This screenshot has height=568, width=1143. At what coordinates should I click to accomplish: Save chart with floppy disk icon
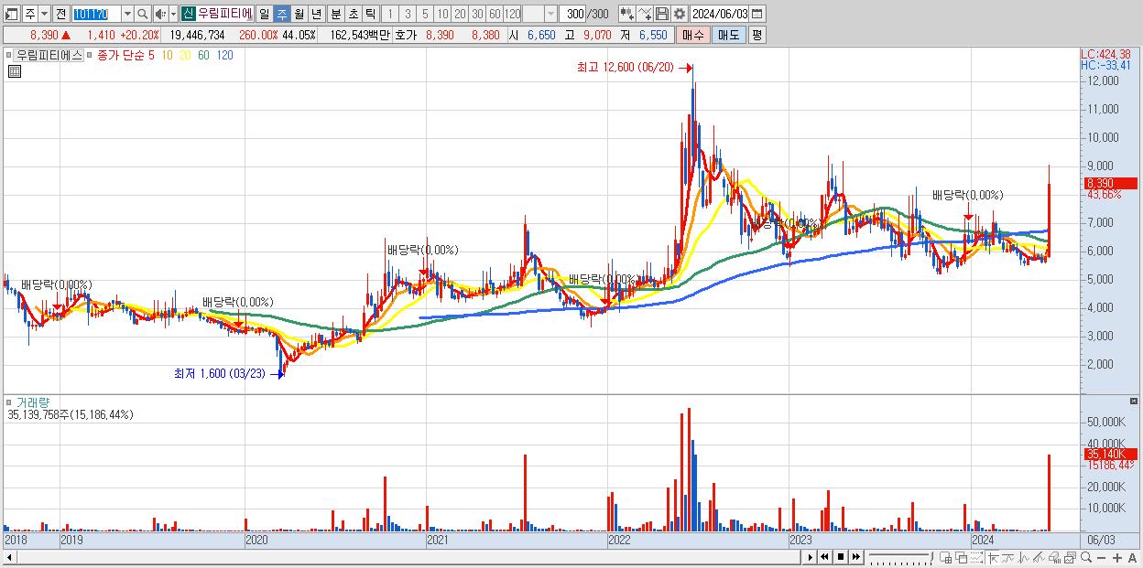[x=661, y=14]
